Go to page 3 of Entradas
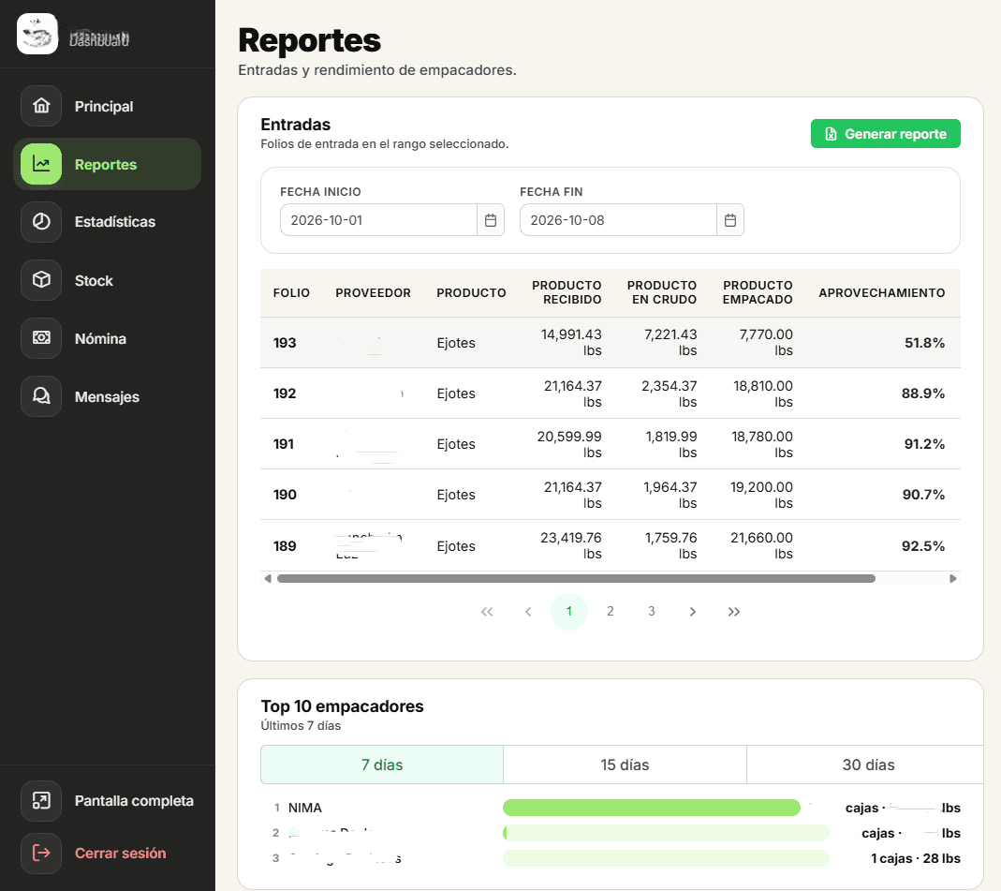 click(x=651, y=612)
